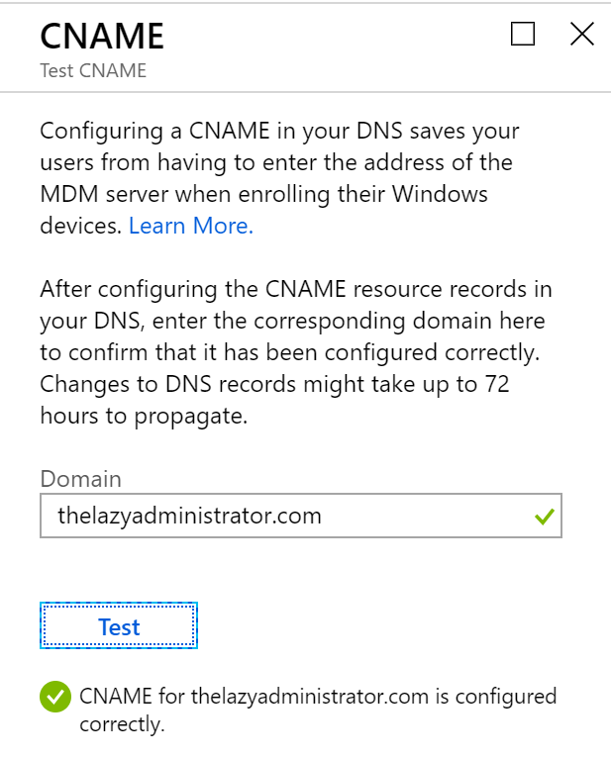
Task: Click the Domain field label
Action: click(81, 479)
